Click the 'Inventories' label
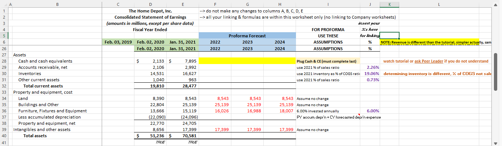This screenshot has height=146, width=502. click(x=29, y=74)
